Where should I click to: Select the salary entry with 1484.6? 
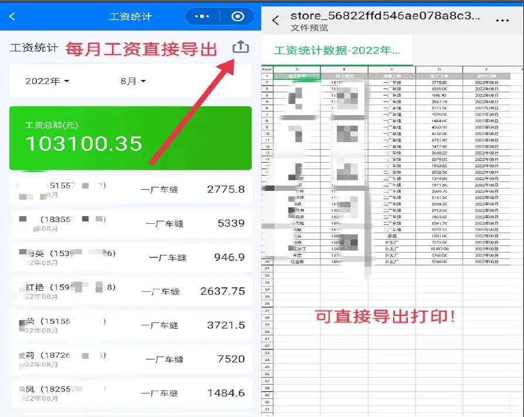(x=130, y=393)
